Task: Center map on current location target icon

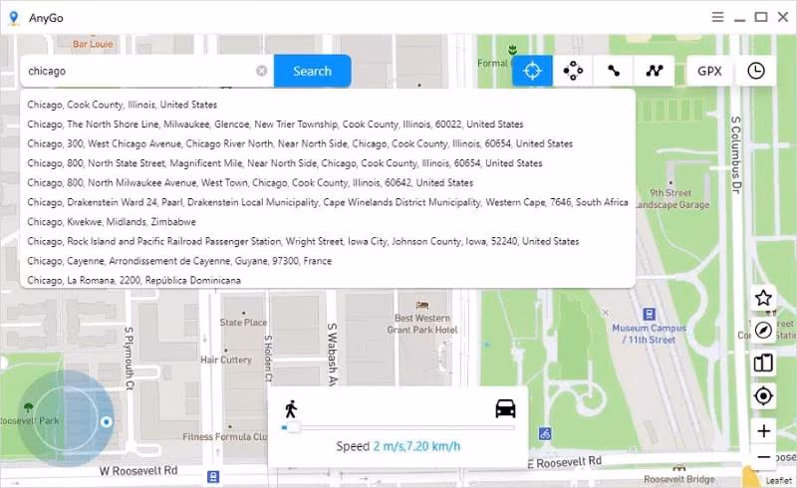Action: click(x=763, y=396)
